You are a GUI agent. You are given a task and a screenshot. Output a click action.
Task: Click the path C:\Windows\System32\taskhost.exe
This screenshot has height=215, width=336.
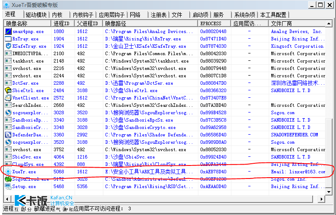point(147,61)
